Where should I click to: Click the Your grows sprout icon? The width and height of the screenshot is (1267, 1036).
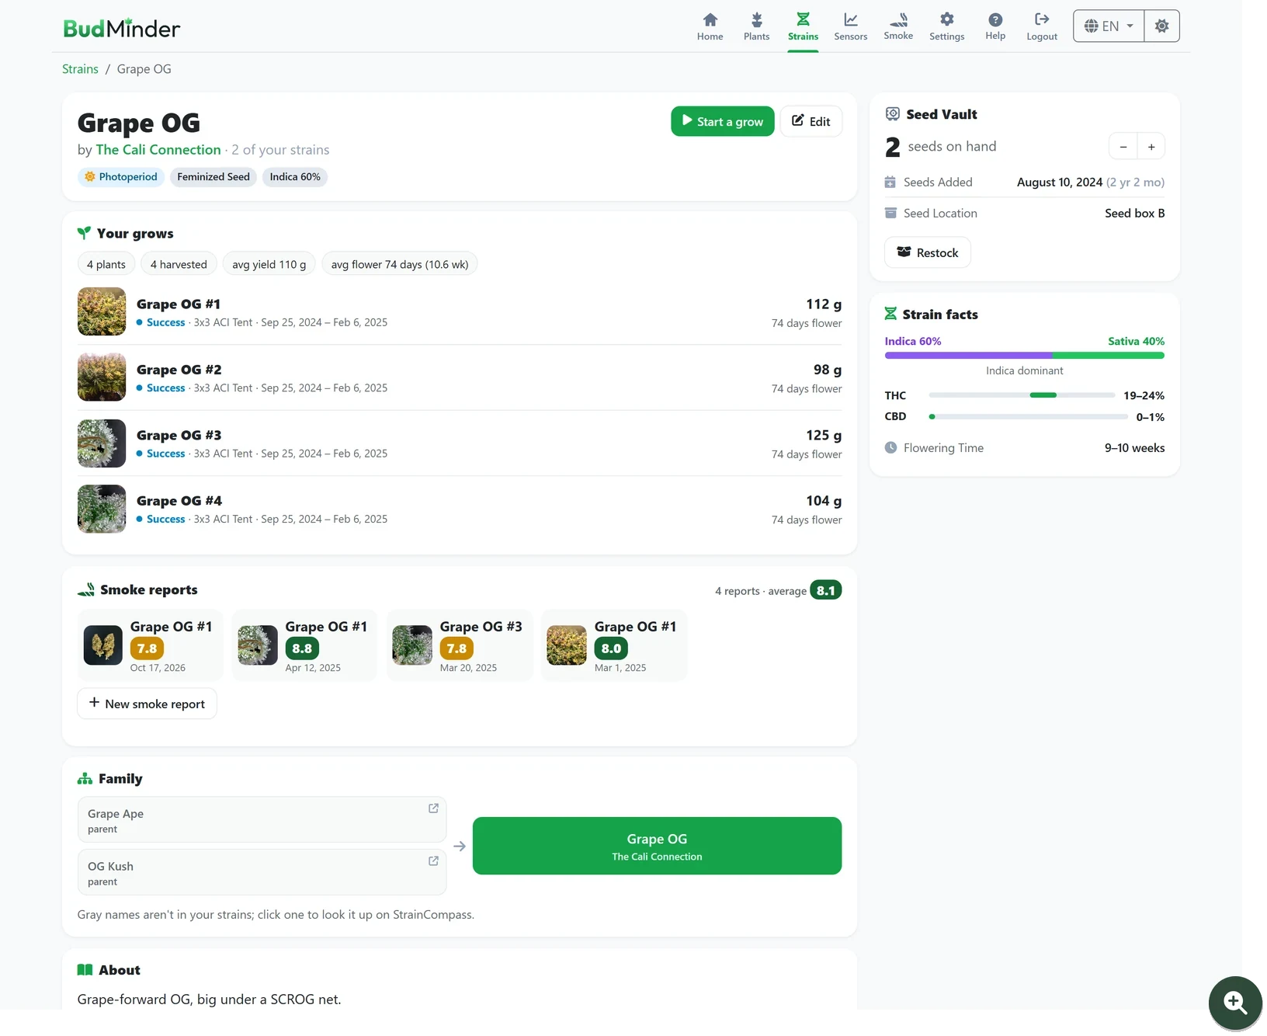(84, 233)
